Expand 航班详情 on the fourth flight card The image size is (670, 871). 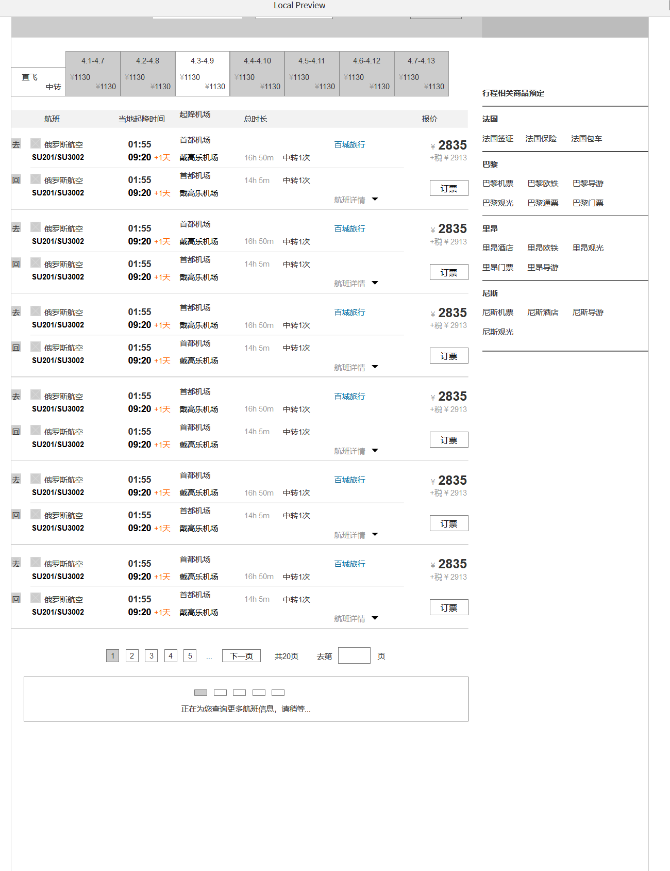tap(356, 451)
